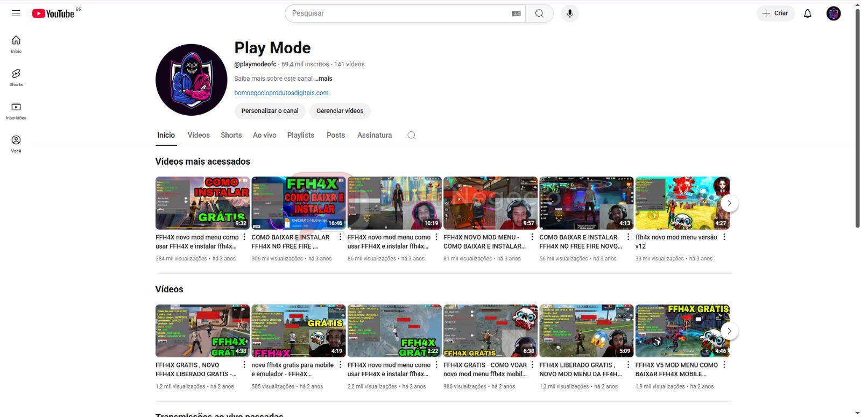Screen dimensions: 861x417
Task: Open the account avatar menu
Action: pyautogui.click(x=834, y=13)
